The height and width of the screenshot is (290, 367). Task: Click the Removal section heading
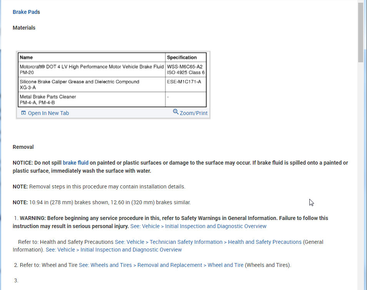point(23,147)
